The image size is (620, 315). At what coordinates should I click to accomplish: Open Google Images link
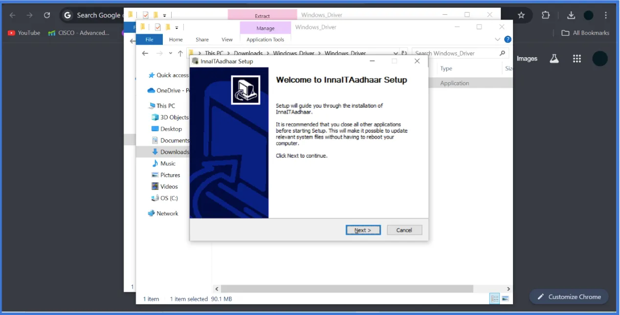tap(527, 59)
